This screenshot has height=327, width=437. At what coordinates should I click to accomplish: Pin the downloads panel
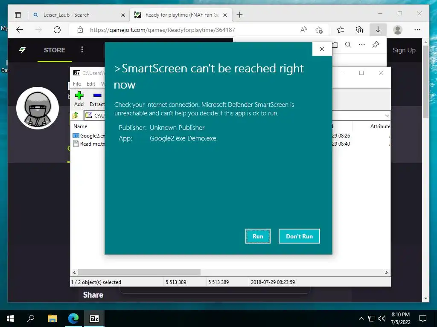(x=376, y=44)
